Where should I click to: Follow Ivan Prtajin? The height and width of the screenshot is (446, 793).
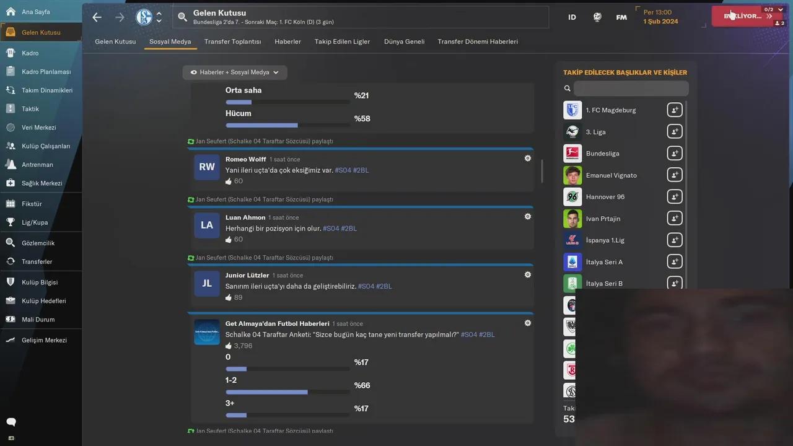pos(675,218)
